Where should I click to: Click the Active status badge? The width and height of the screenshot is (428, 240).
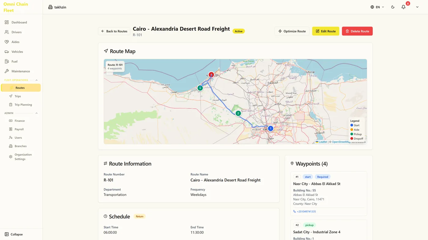click(239, 31)
